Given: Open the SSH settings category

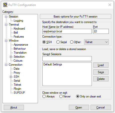Looking at the screenshot, I should [16, 77].
